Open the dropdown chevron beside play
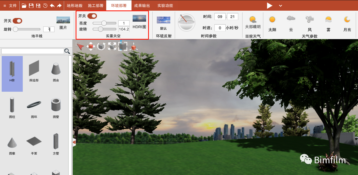This screenshot has width=358, height=175. click(x=280, y=6)
